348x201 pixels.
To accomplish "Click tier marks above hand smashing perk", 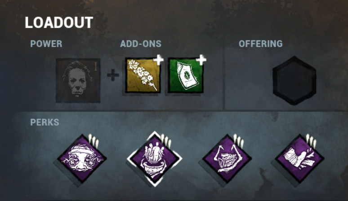I will (311, 141).
